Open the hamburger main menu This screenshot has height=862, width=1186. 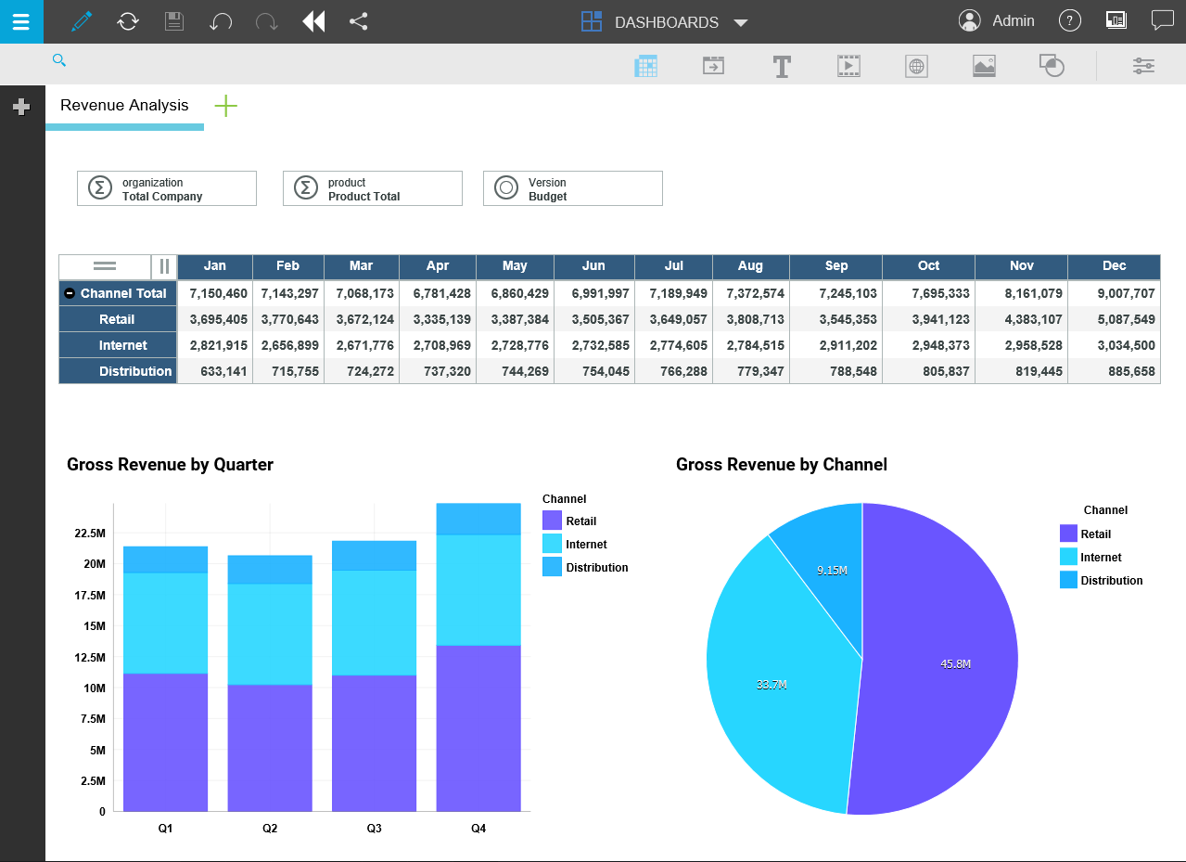(x=21, y=21)
